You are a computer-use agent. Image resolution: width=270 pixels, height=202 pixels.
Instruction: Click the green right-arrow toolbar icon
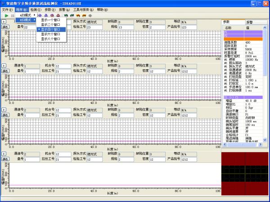pos(72,16)
